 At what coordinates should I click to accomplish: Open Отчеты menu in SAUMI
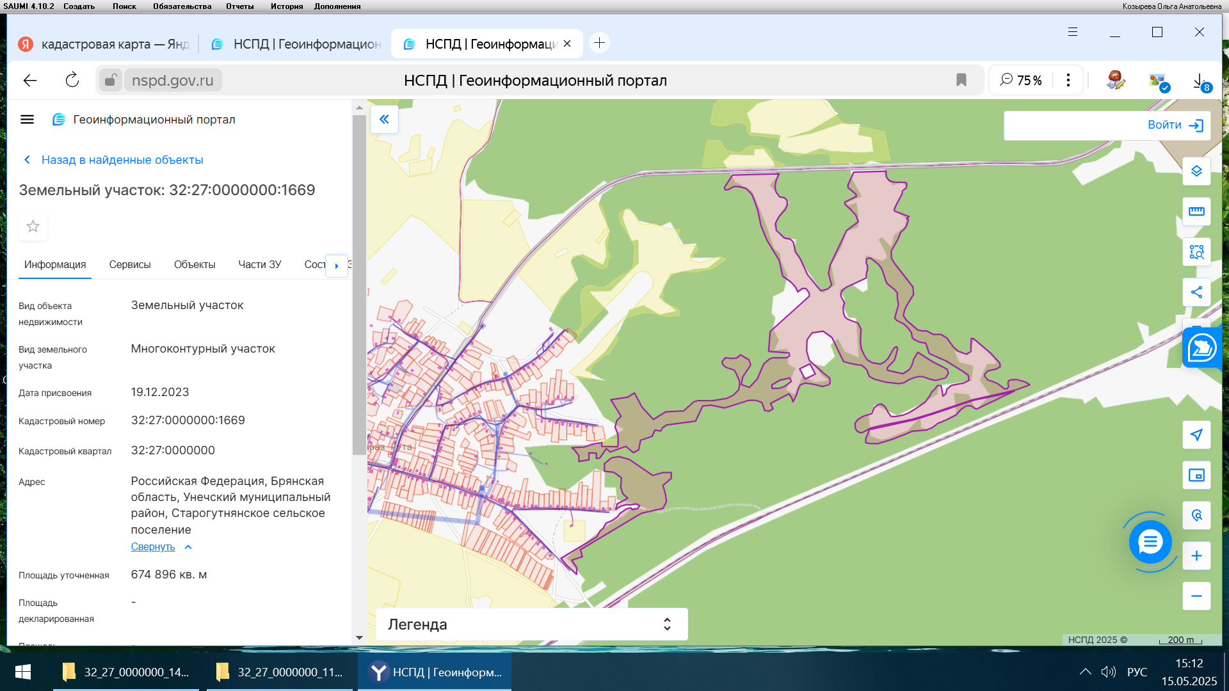click(x=239, y=6)
